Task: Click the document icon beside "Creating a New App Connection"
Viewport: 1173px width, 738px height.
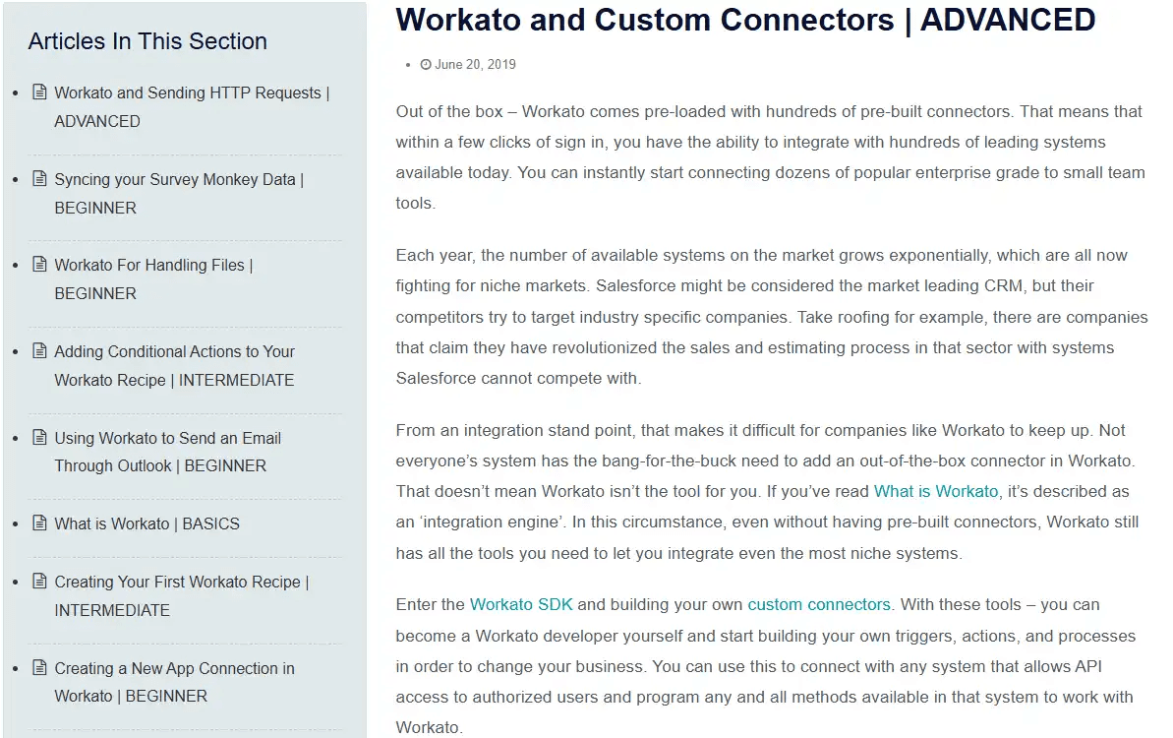Action: coord(38,666)
